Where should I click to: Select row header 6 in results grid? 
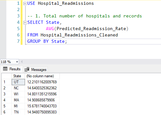click(x=7, y=112)
